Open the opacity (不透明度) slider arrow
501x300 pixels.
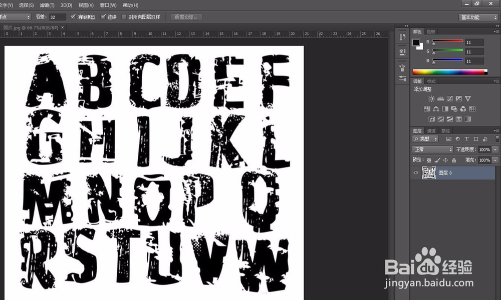(495, 149)
